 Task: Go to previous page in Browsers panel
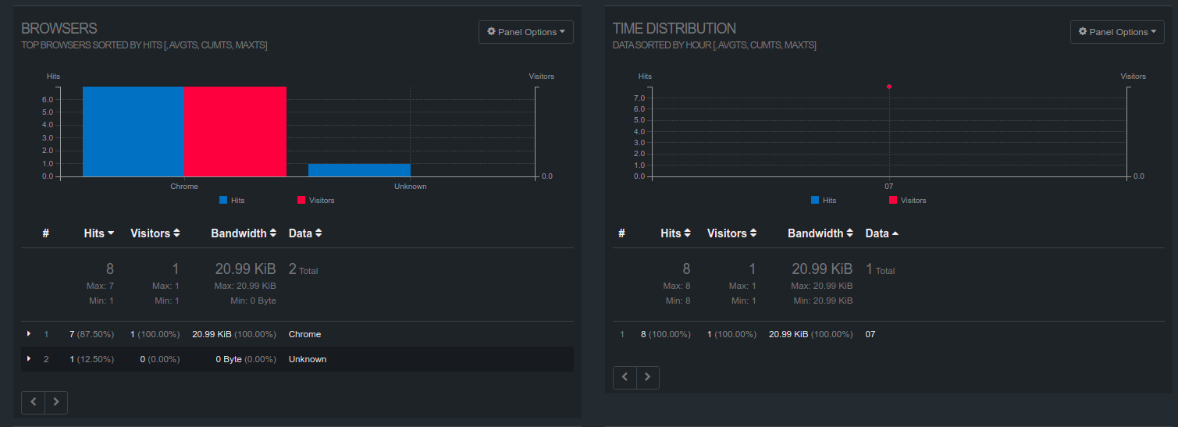click(34, 402)
